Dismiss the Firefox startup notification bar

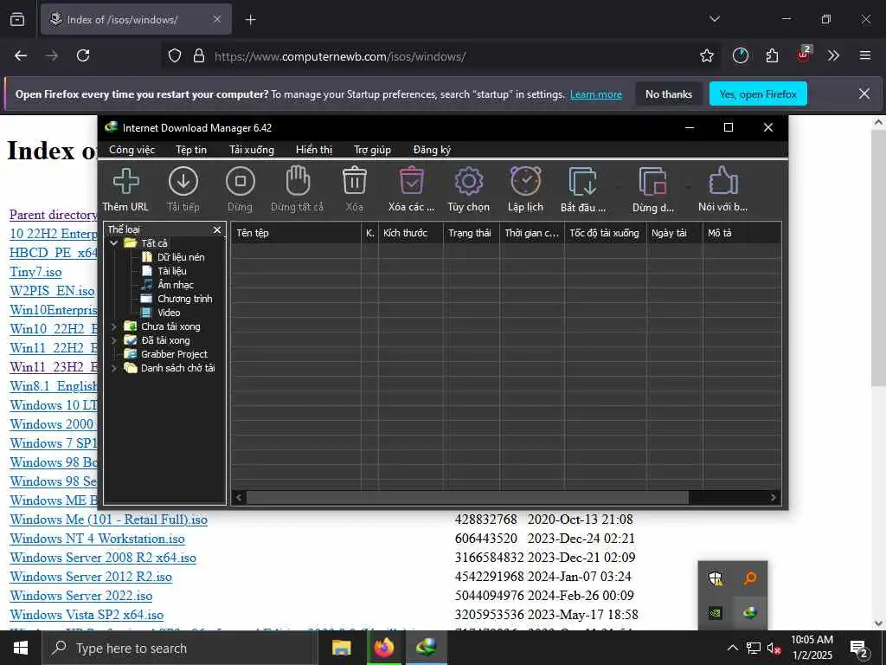point(864,94)
